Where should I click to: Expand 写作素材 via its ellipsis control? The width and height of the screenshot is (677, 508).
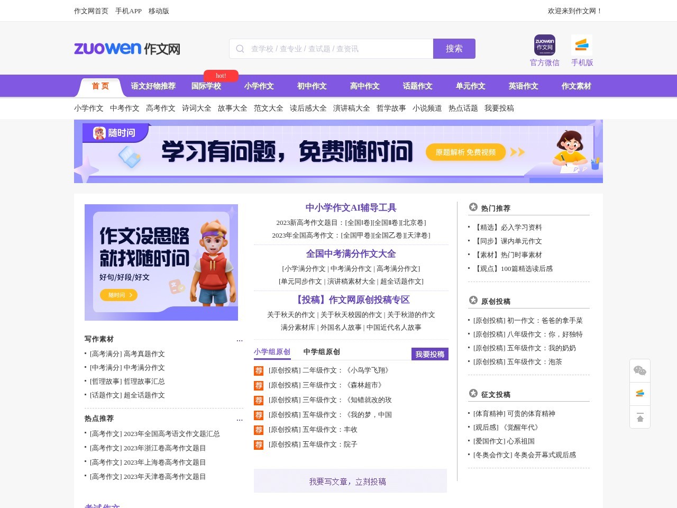tap(240, 340)
